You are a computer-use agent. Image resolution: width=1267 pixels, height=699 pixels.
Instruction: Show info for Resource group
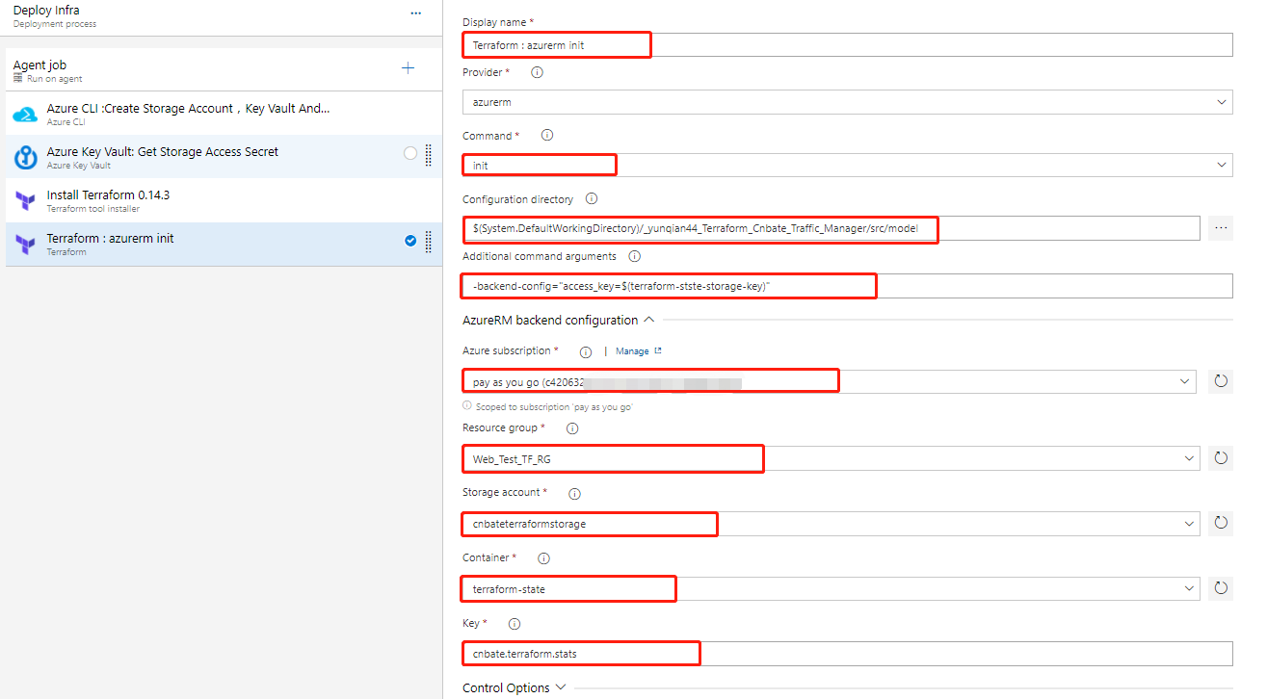point(572,428)
